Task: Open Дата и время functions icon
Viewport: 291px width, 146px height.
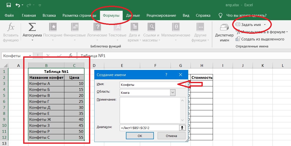Action: pyautogui.click(x=134, y=27)
